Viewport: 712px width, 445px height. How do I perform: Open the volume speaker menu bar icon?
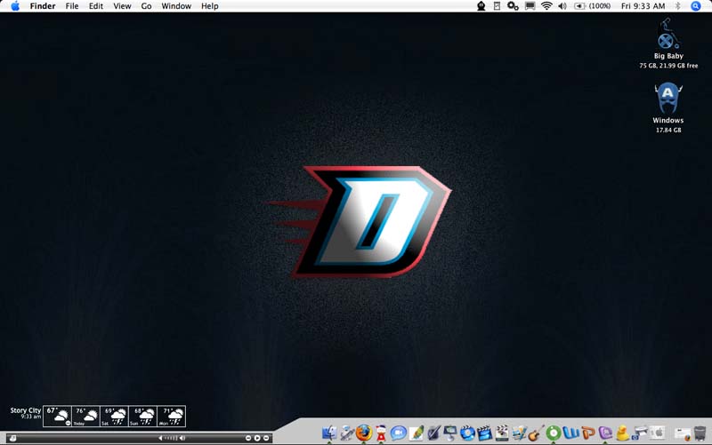pyautogui.click(x=562, y=6)
